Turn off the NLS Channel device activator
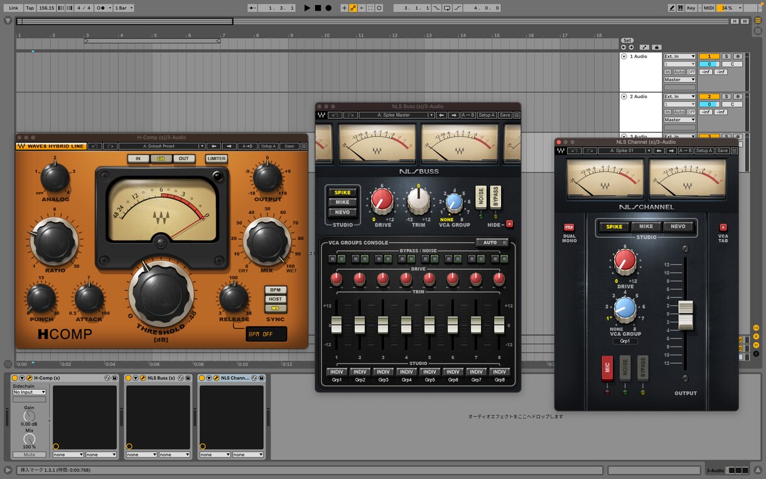Screen dimensions: 766x479 pos(202,378)
